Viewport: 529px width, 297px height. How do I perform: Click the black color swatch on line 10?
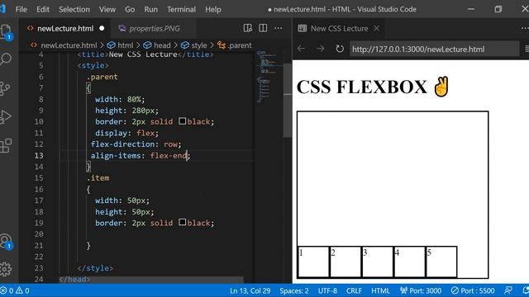182,121
